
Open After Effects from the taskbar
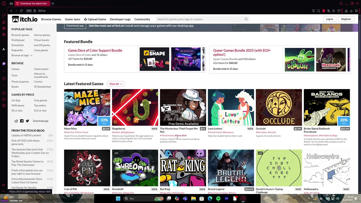226,198
